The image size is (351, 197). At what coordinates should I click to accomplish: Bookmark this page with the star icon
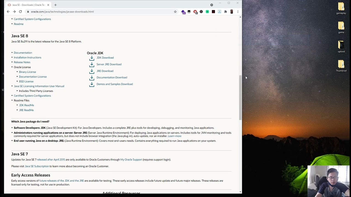(175, 11)
